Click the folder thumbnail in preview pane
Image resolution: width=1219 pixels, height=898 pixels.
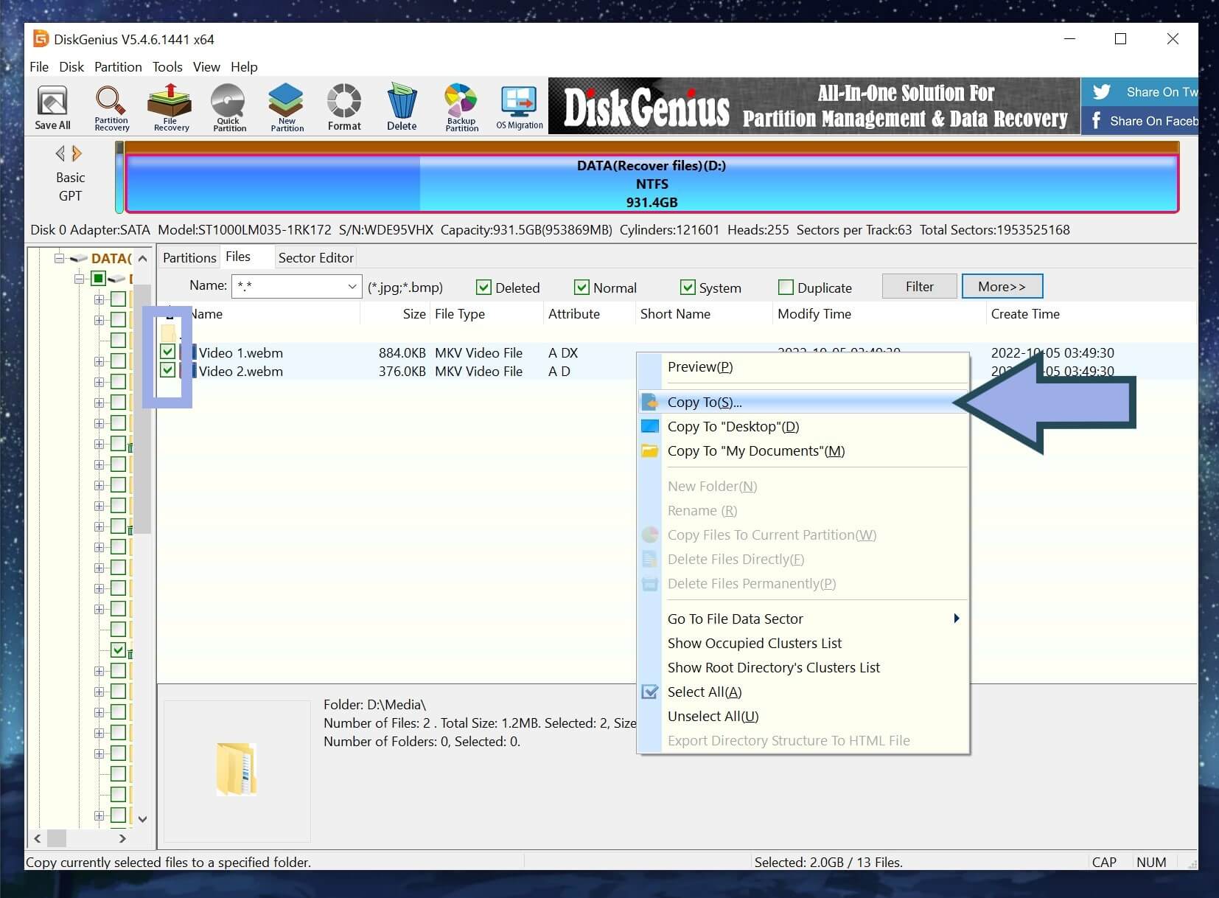[x=237, y=769]
